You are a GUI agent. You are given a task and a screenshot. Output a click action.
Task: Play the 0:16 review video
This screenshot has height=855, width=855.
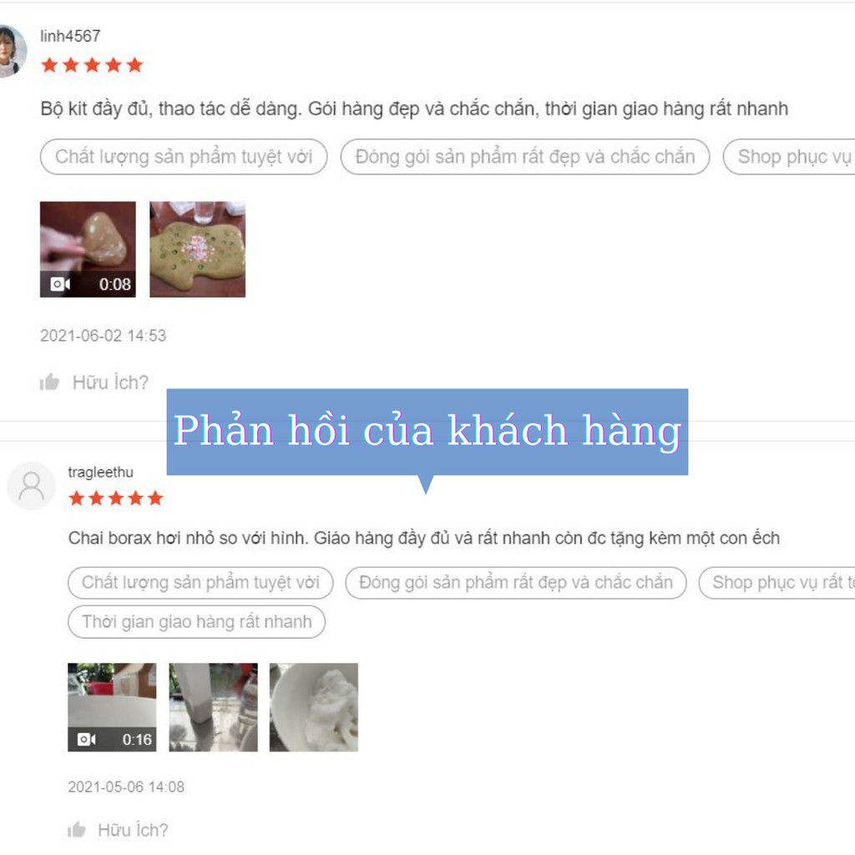tap(112, 707)
